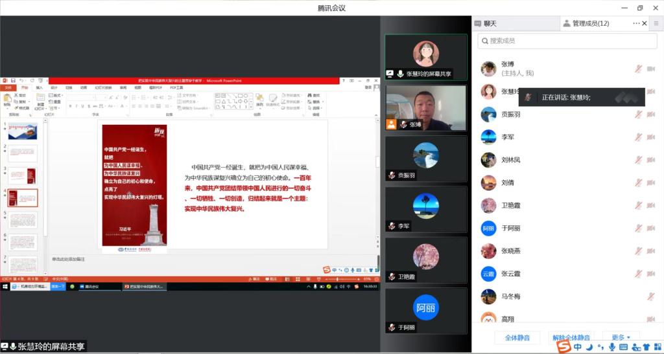Close the member management panel with X
Viewport: 664px width, 354px height.
645,23
